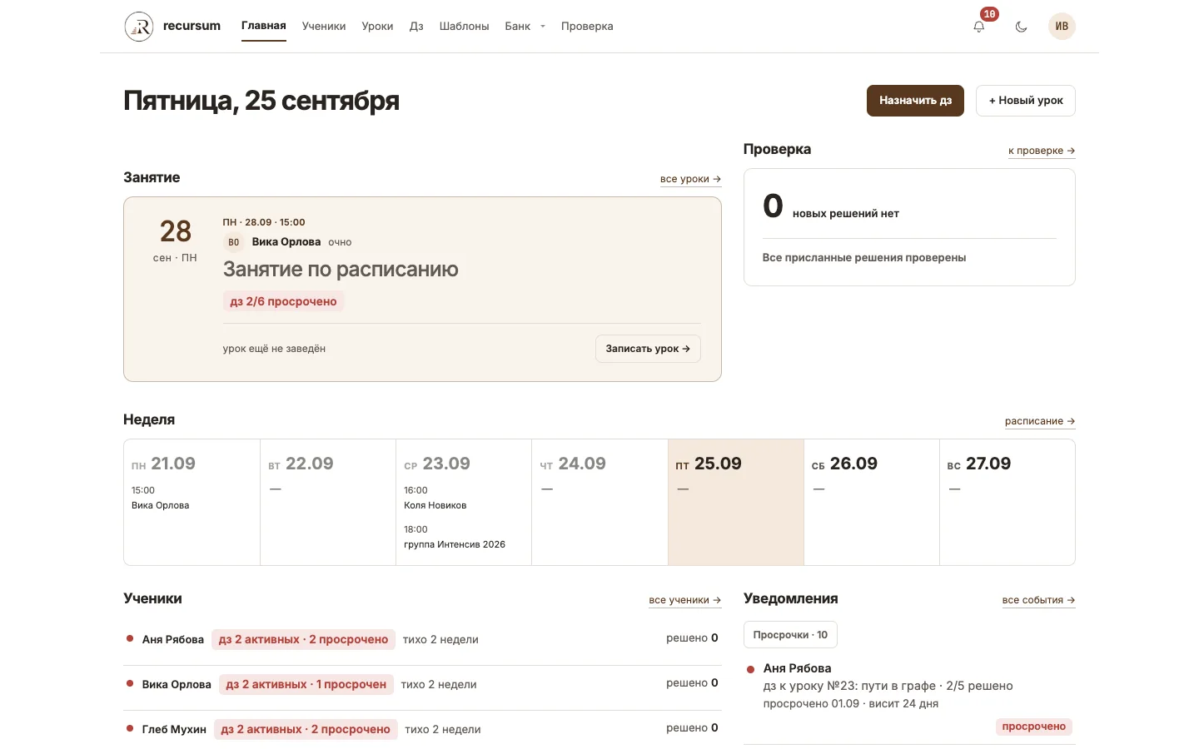Select the чт 24.09 day cell
Screen dimensions: 1199x749
[599, 503]
